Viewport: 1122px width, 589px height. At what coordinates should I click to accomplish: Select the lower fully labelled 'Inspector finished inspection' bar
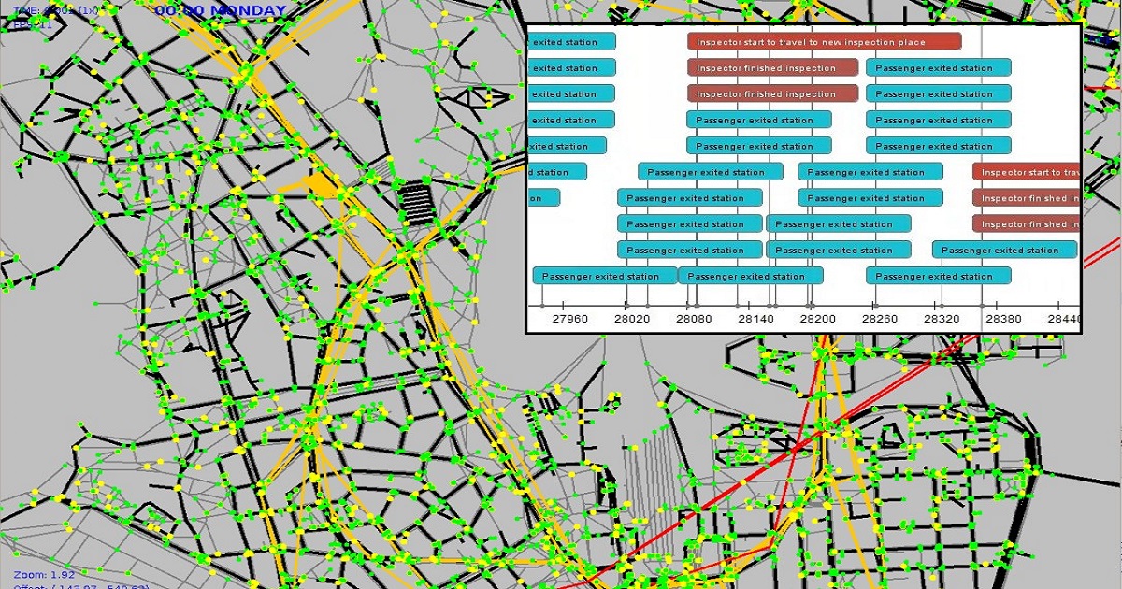[x=772, y=94]
